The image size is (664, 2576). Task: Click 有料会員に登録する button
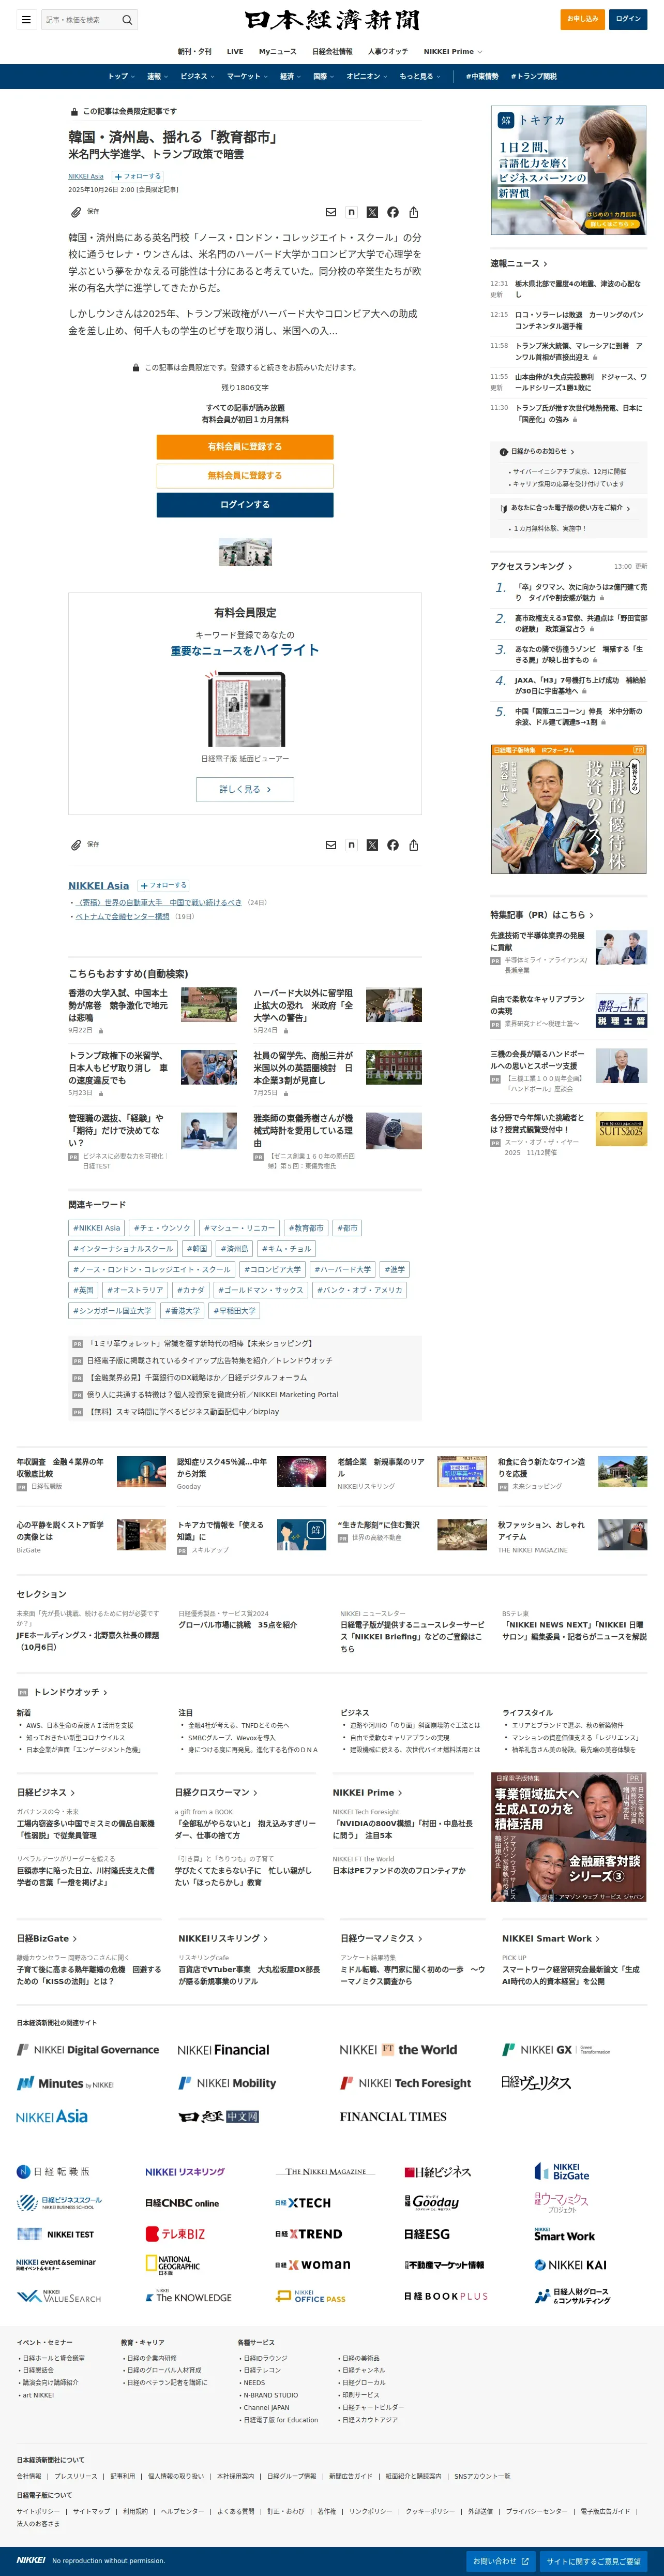click(x=245, y=447)
